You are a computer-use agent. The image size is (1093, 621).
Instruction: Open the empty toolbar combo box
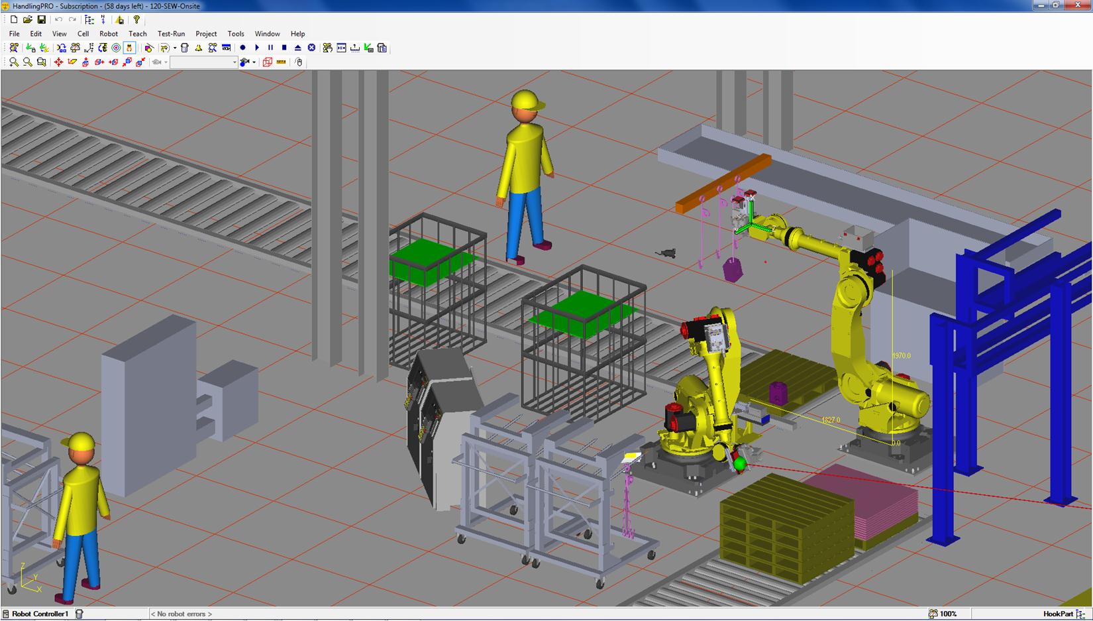pyautogui.click(x=203, y=62)
